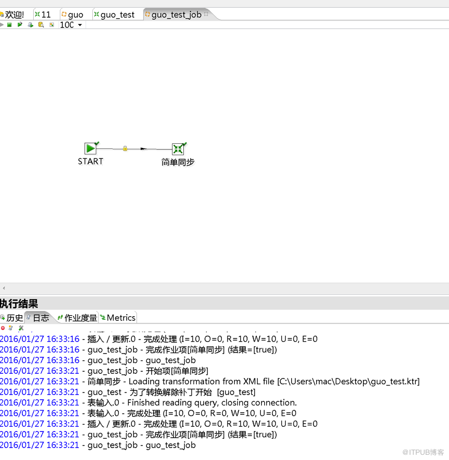Switch to the 欢迎! tab

pos(12,15)
